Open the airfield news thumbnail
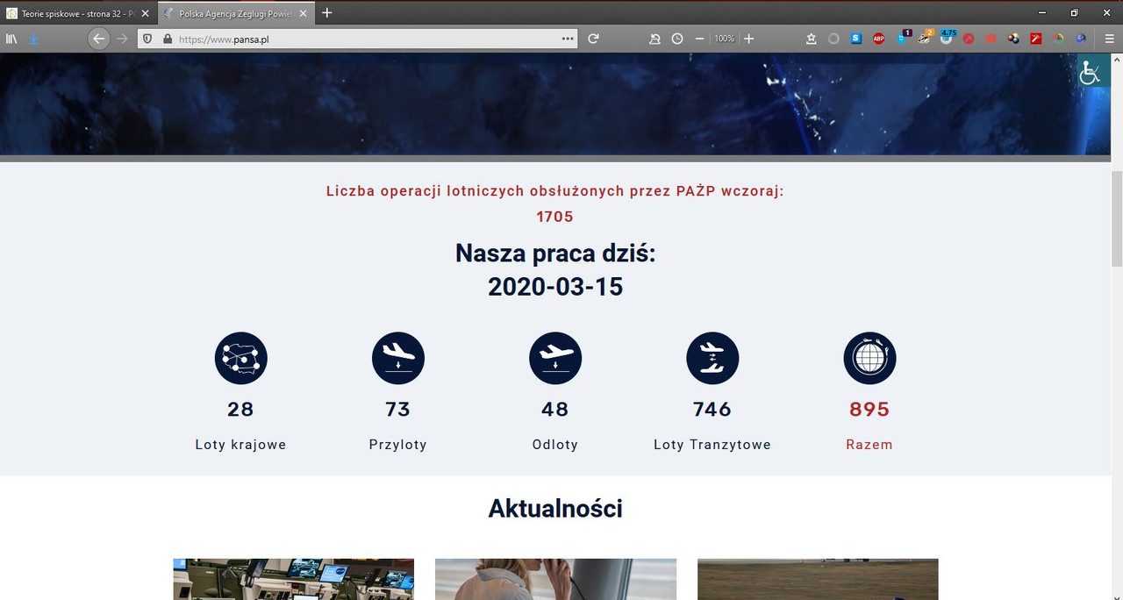The image size is (1123, 600). click(818, 579)
